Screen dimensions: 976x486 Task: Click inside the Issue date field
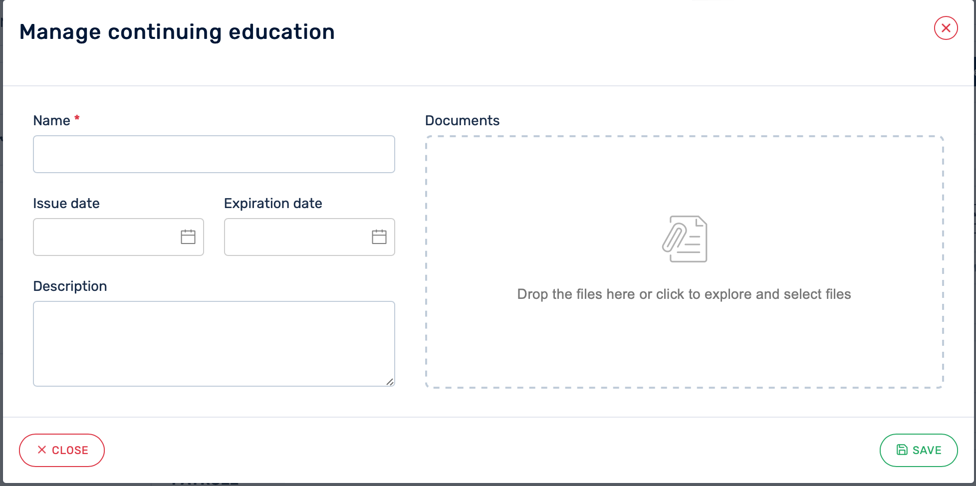tap(105, 237)
